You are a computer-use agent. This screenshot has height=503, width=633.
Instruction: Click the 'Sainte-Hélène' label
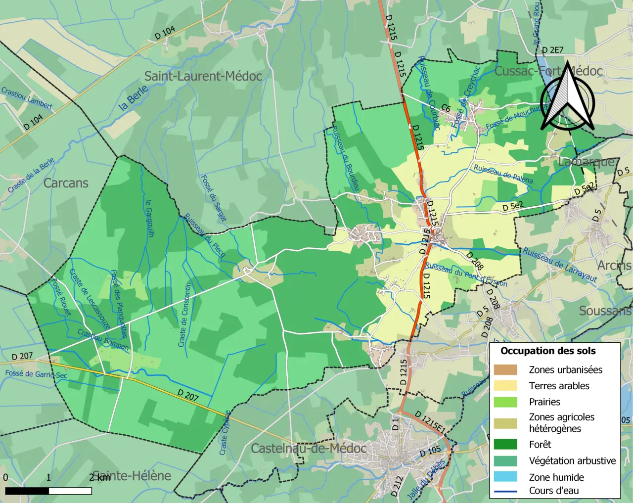click(x=132, y=476)
